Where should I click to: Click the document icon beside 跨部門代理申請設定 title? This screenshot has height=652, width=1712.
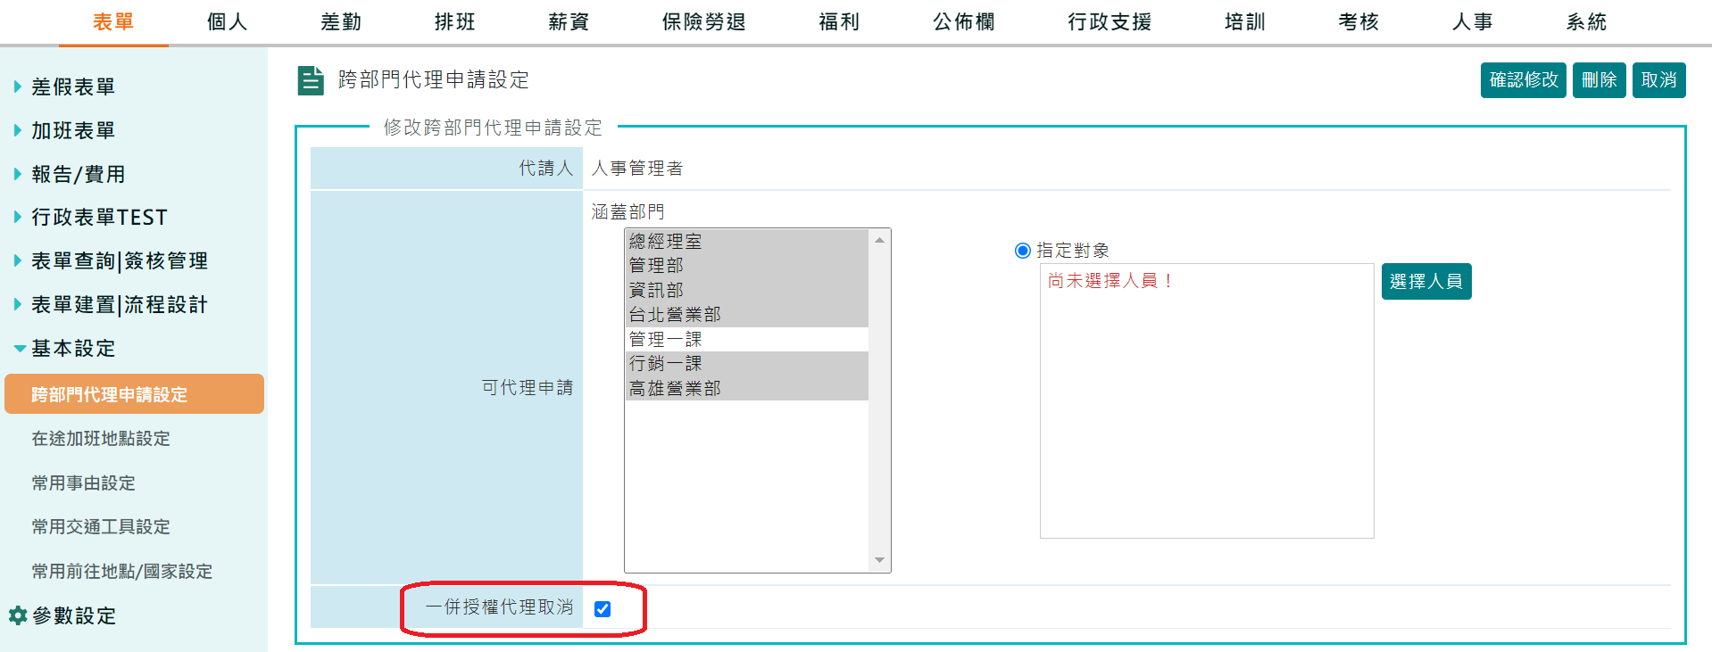click(x=310, y=80)
